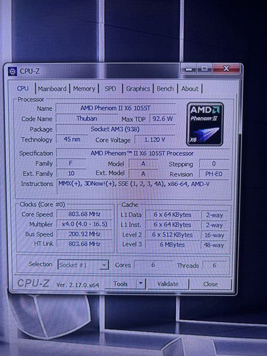
Task: Click the Model value A
Action: (143, 164)
